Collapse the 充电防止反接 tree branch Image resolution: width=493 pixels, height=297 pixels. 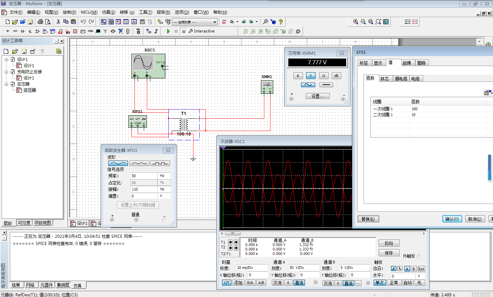tap(6, 72)
